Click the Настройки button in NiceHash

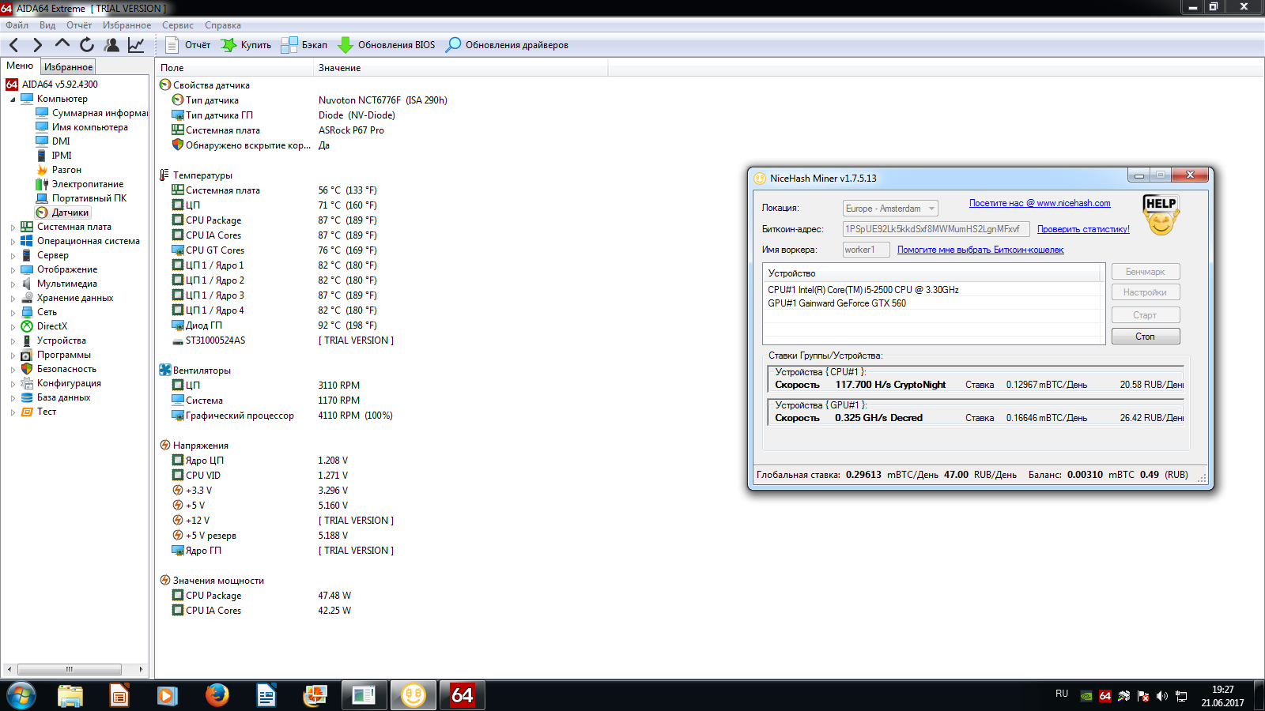coord(1146,292)
